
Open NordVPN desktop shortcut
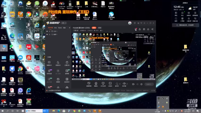(20, 4)
